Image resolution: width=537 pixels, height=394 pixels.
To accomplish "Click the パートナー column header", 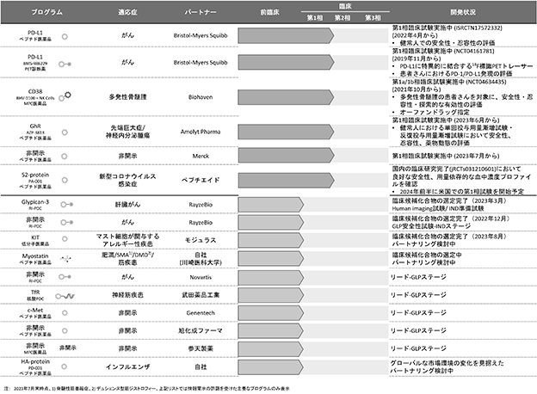I will coord(201,12).
